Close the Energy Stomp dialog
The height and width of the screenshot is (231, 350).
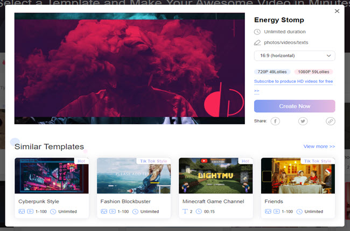pos(337,11)
